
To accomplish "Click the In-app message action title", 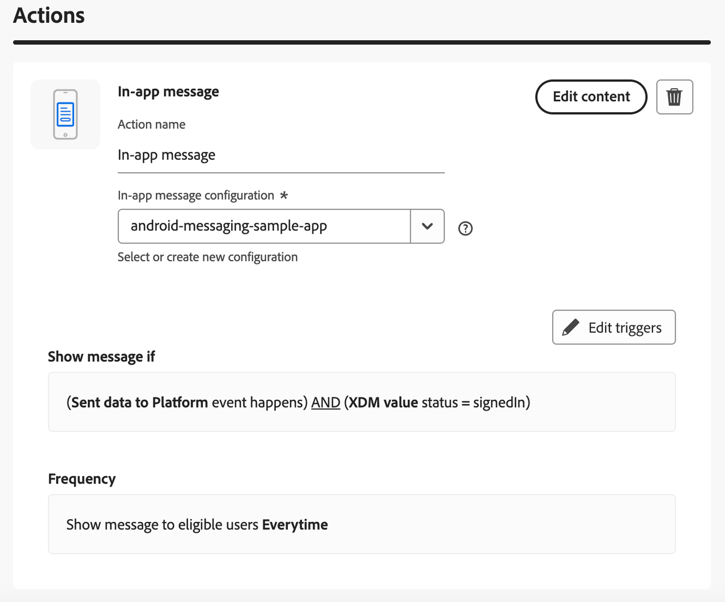I will (x=168, y=91).
